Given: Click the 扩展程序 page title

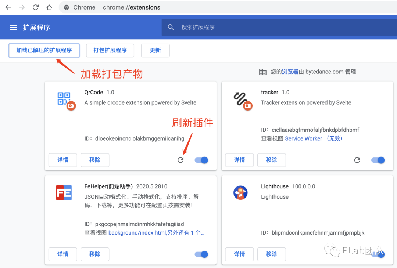Looking at the screenshot, I should pos(36,27).
